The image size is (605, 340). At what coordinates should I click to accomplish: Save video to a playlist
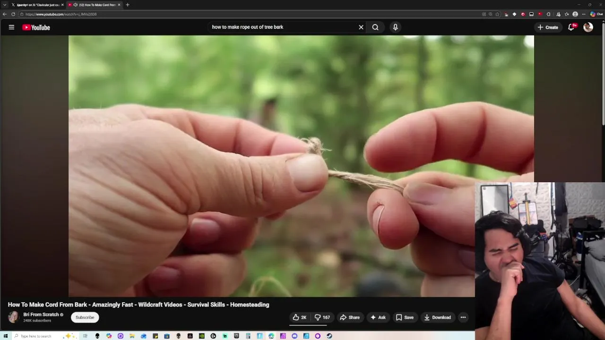coord(405,317)
